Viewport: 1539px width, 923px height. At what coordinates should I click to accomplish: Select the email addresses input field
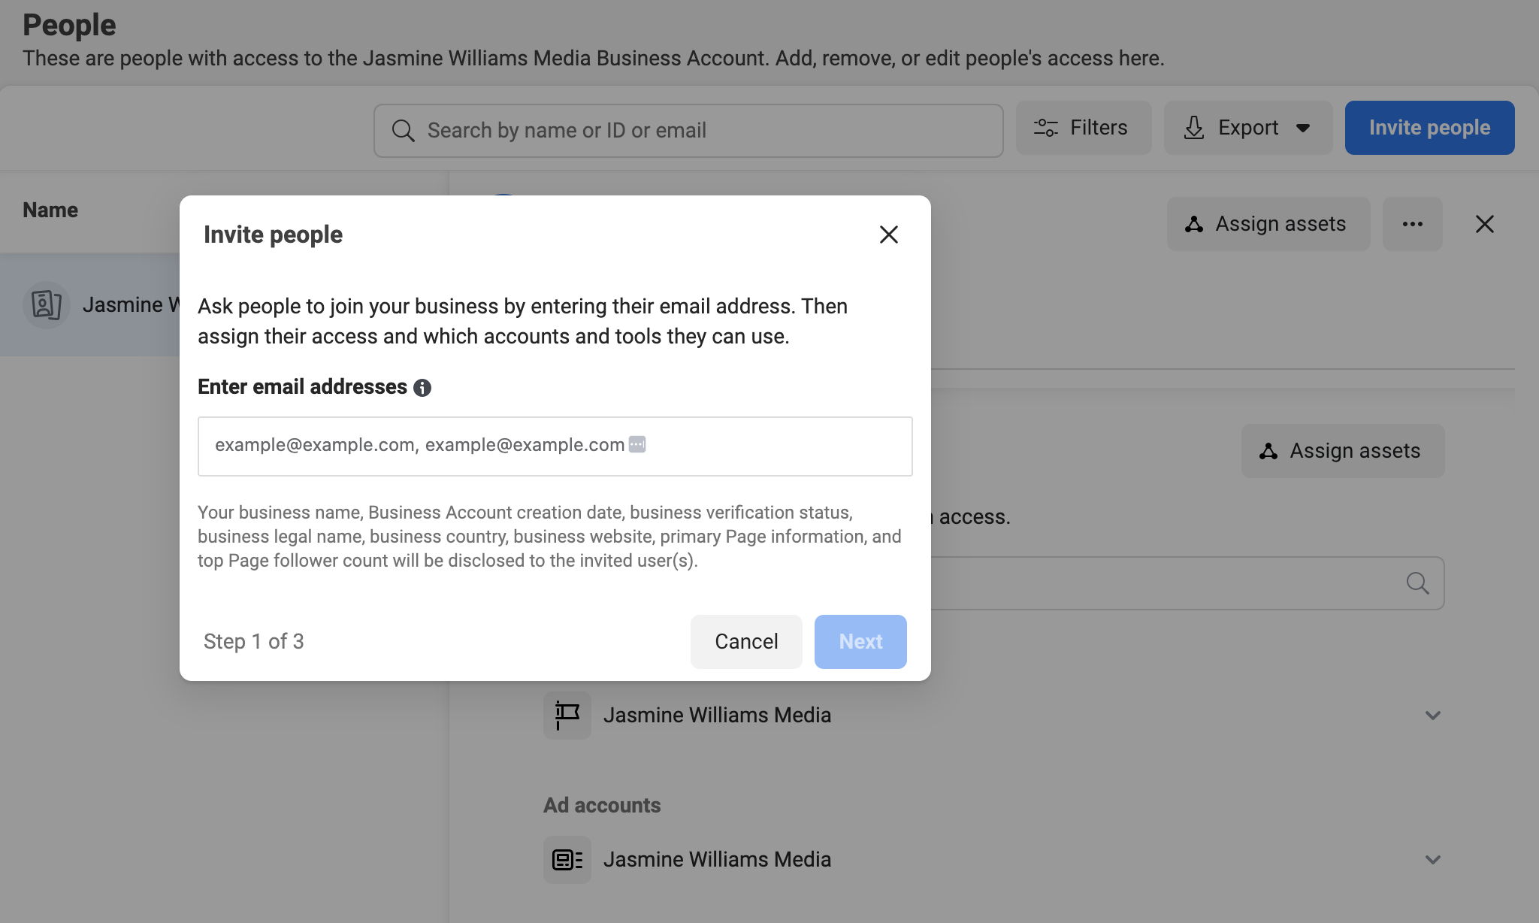pyautogui.click(x=555, y=445)
